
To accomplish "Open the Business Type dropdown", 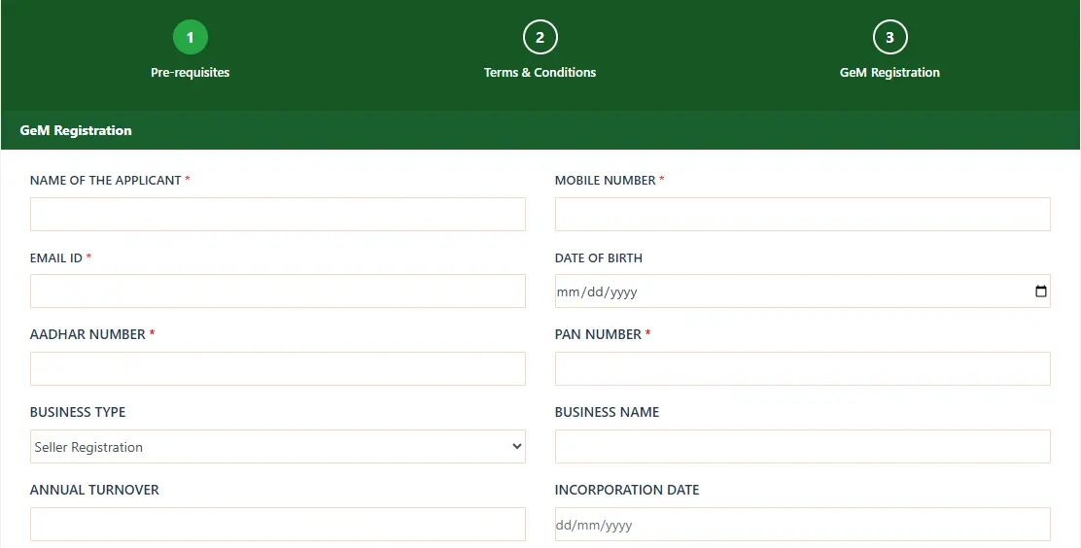I will 278,447.
